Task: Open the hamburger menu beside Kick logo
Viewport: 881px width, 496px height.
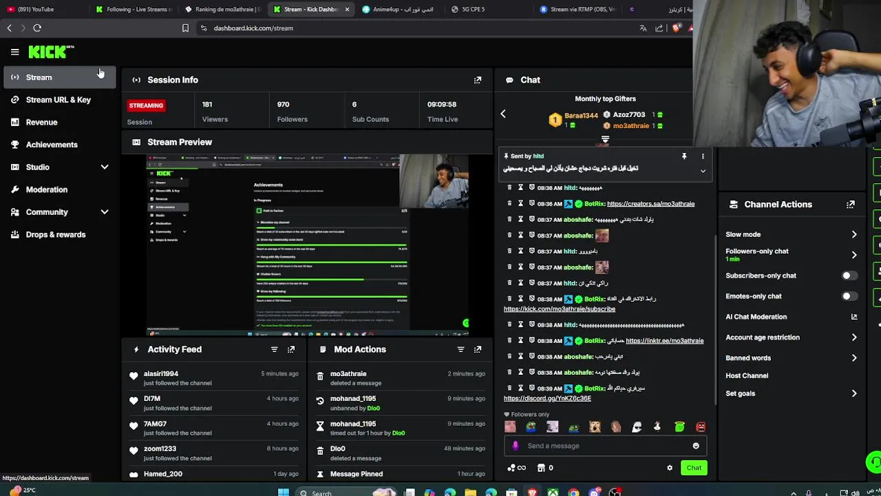Action: 14,52
